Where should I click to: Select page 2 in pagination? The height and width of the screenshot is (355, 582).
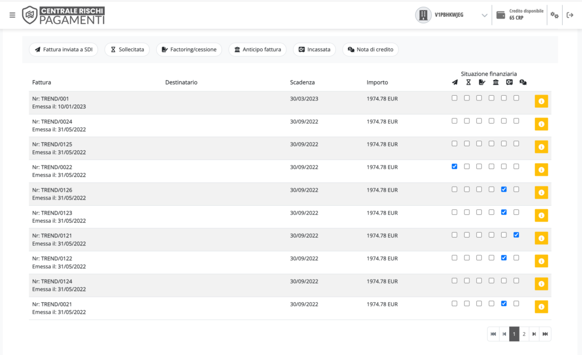point(524,334)
